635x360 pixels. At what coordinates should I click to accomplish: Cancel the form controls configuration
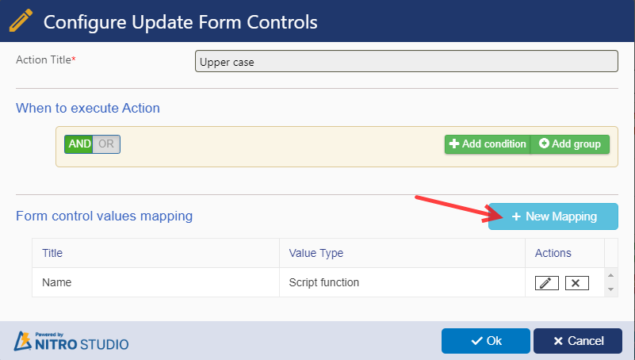(578, 341)
